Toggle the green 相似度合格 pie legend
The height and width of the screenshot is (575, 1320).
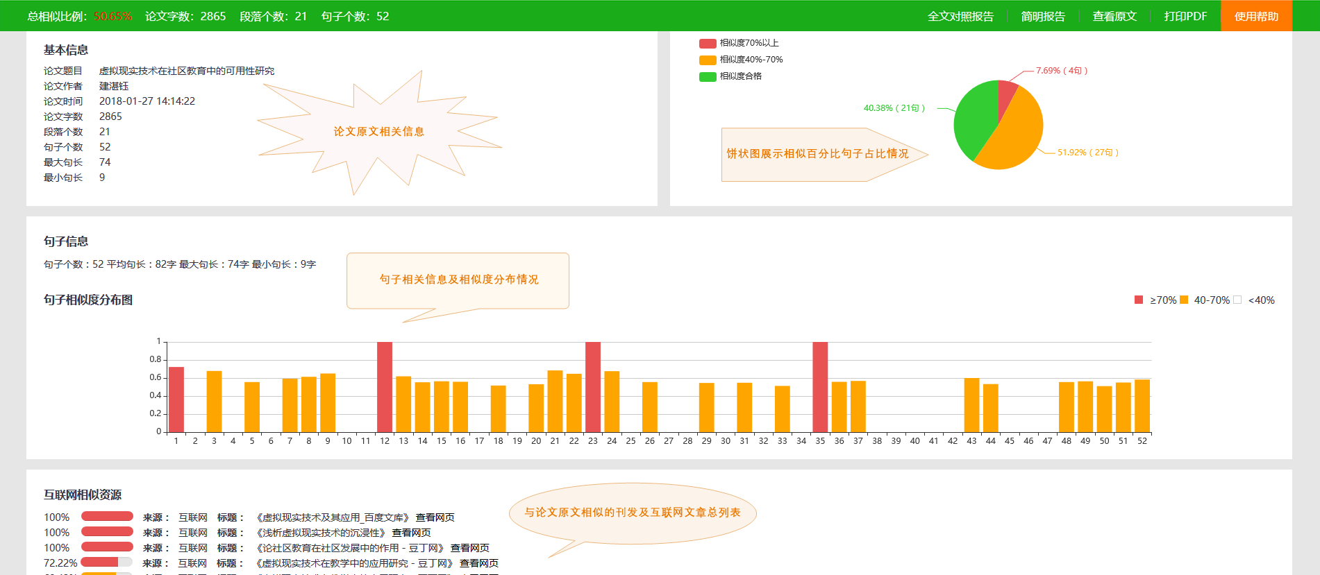point(708,76)
